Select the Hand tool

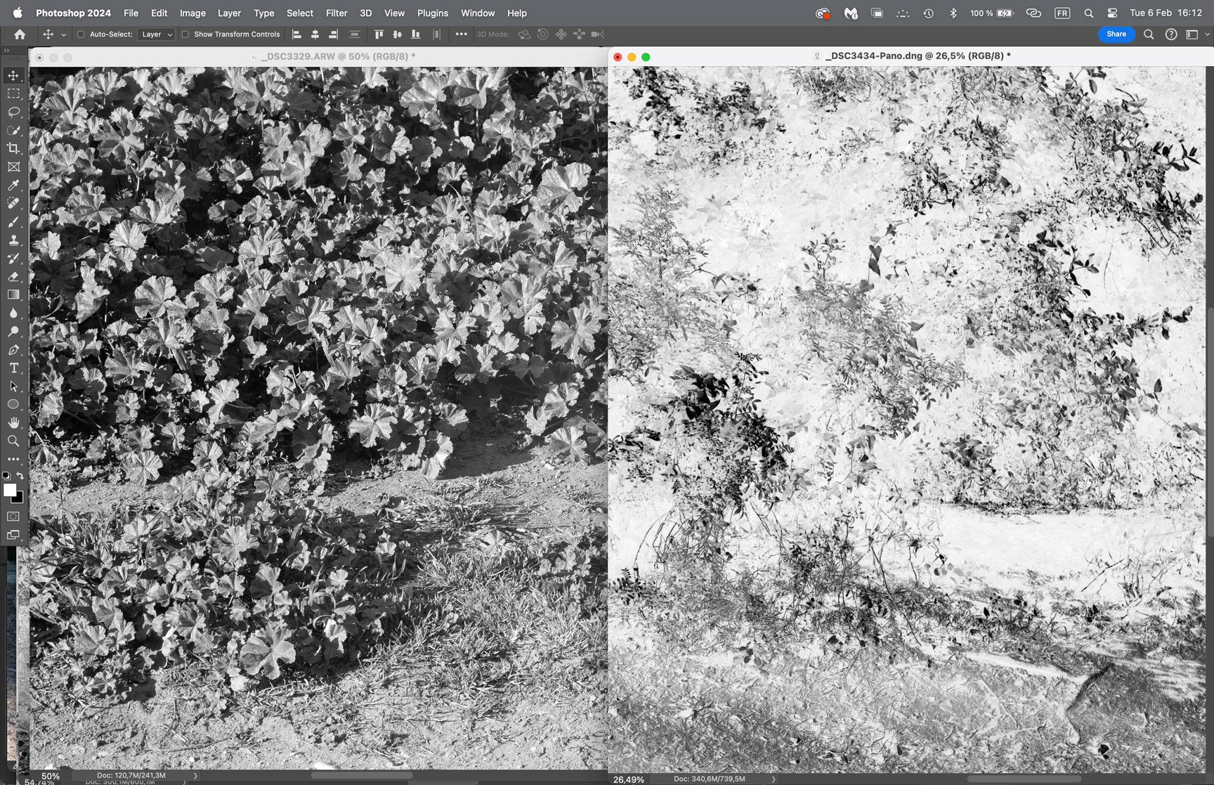pos(13,422)
